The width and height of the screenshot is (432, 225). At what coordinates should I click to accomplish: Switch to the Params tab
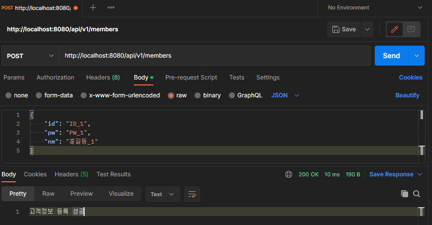[x=14, y=77]
